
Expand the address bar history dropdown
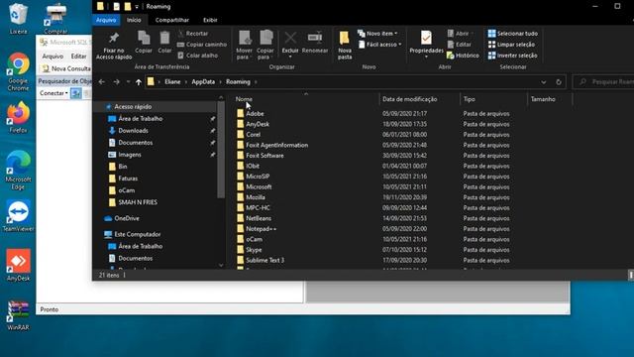(x=544, y=82)
